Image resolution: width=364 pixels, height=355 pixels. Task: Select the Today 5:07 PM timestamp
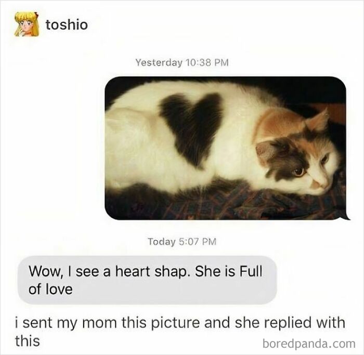[182, 242]
